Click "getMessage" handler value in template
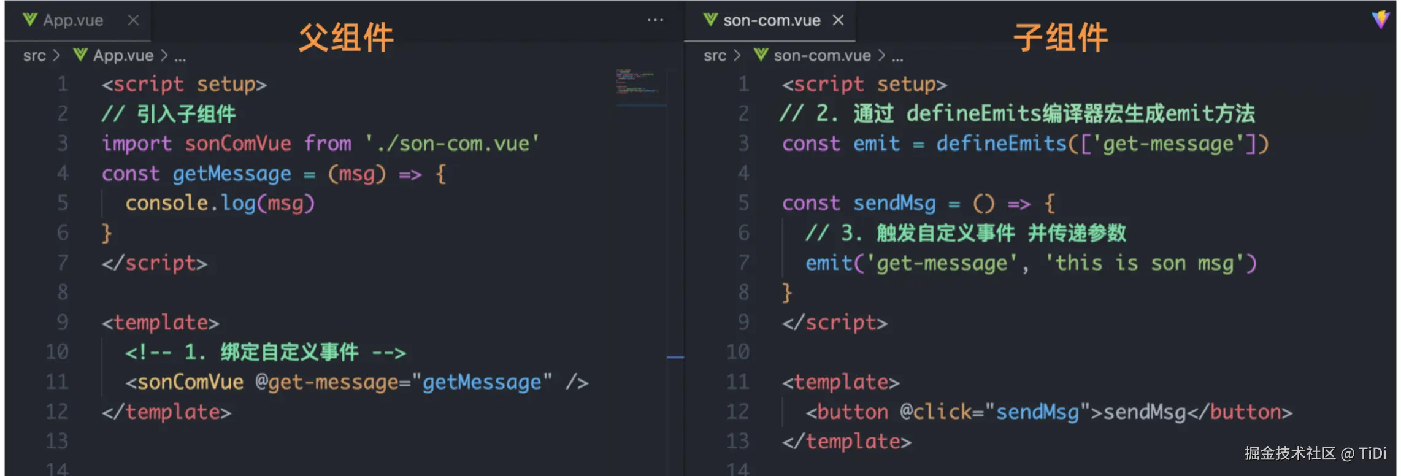The image size is (1401, 476). tap(482, 383)
